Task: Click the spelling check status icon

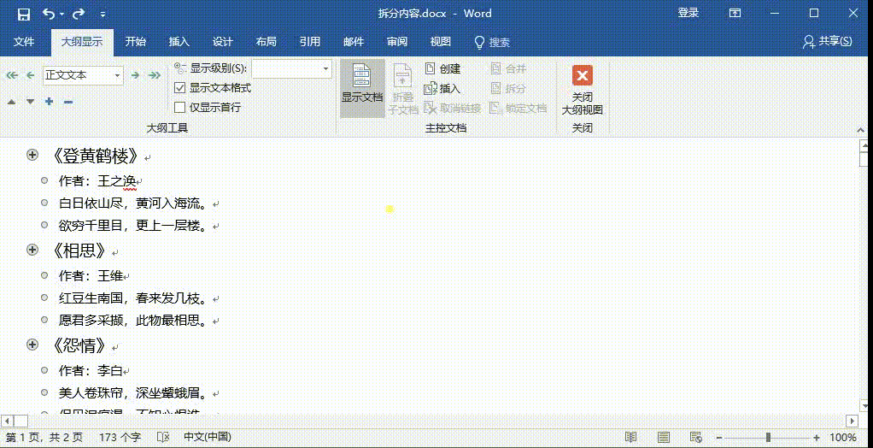Action: 164,438
